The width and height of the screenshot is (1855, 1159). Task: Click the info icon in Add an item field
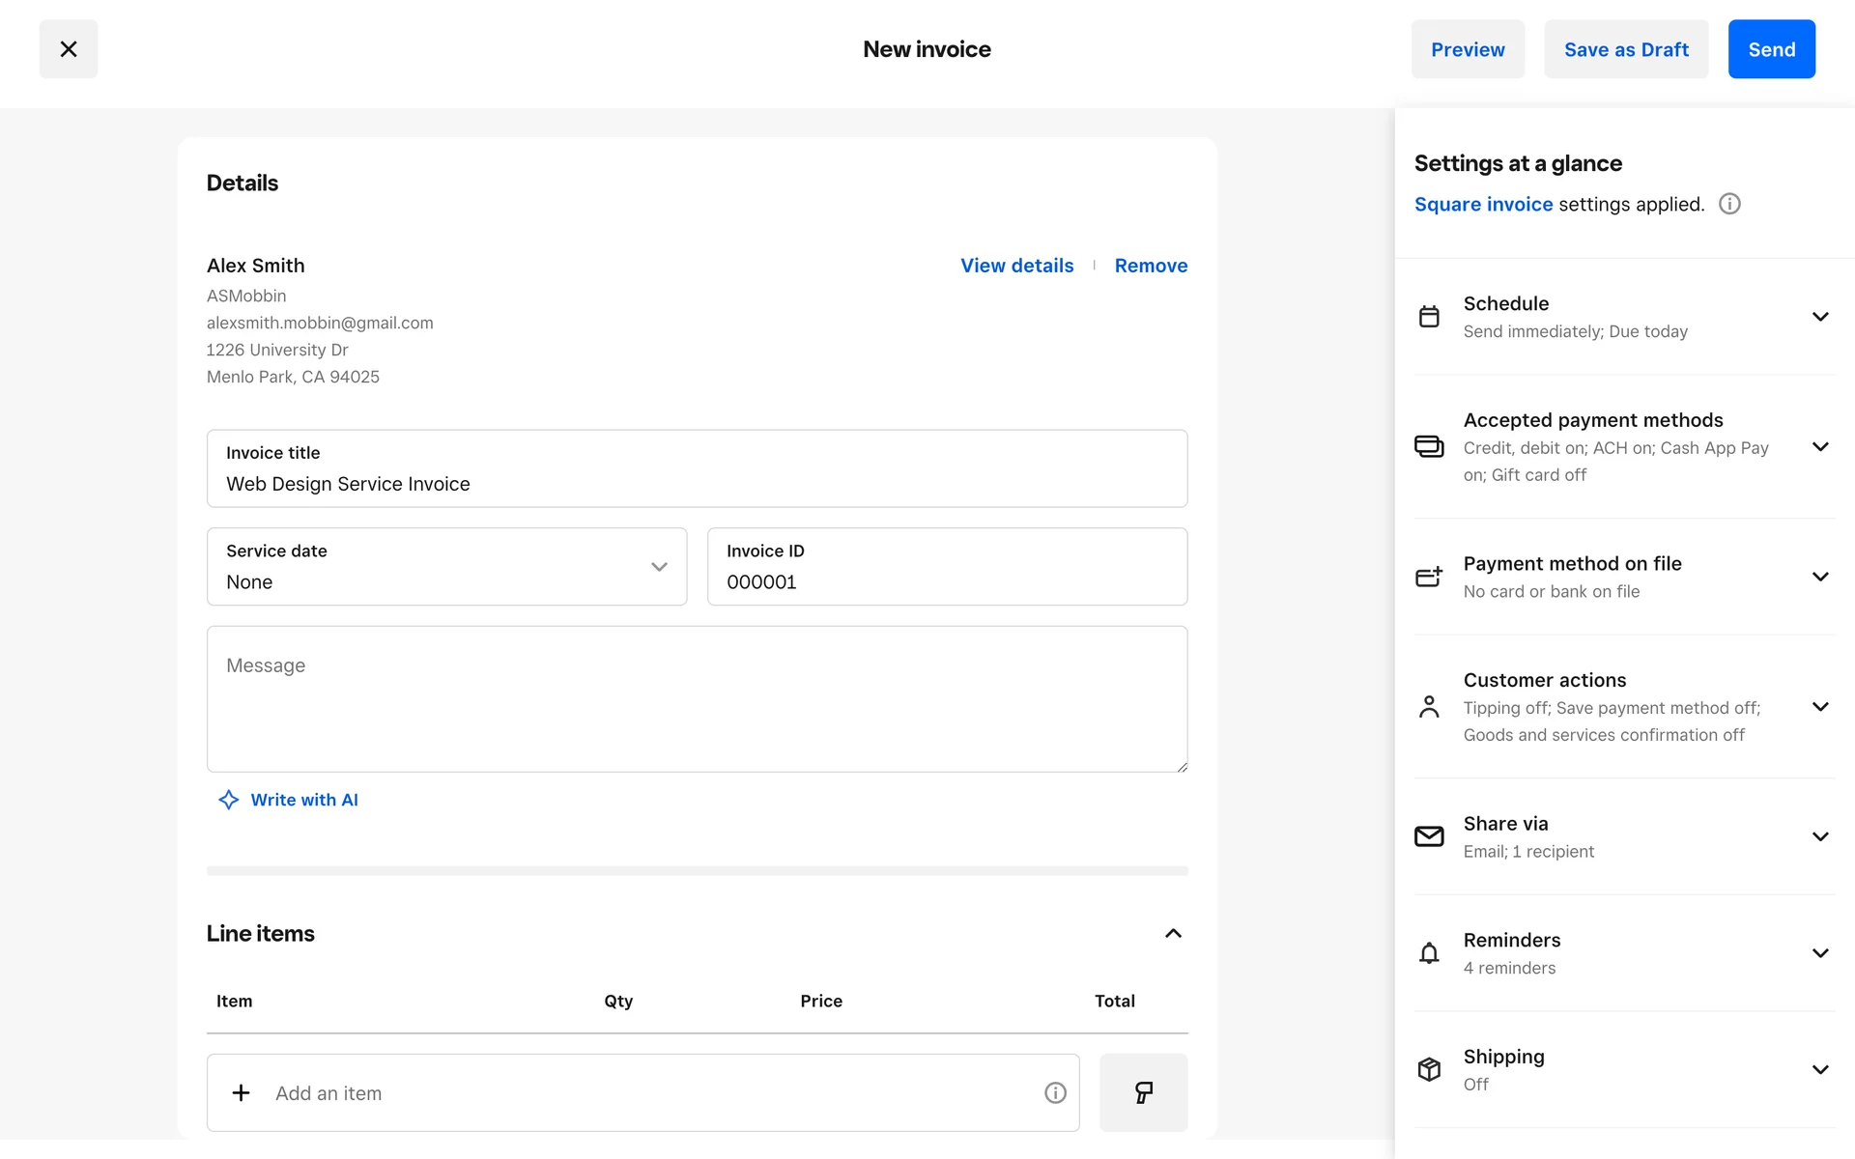pos(1055,1092)
